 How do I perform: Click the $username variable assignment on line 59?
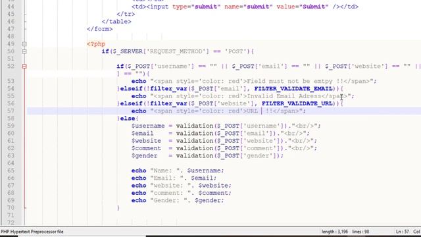[x=148, y=126]
